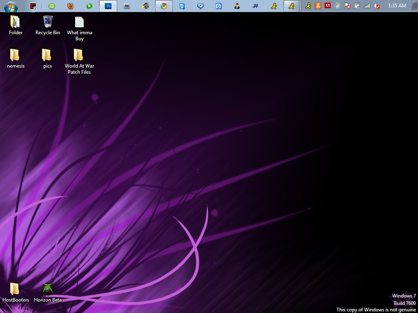Click the Show desktop strip beside the clock

coord(416,6)
